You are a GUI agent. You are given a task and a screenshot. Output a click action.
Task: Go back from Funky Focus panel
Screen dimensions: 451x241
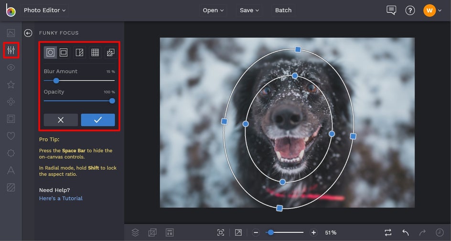pyautogui.click(x=28, y=33)
